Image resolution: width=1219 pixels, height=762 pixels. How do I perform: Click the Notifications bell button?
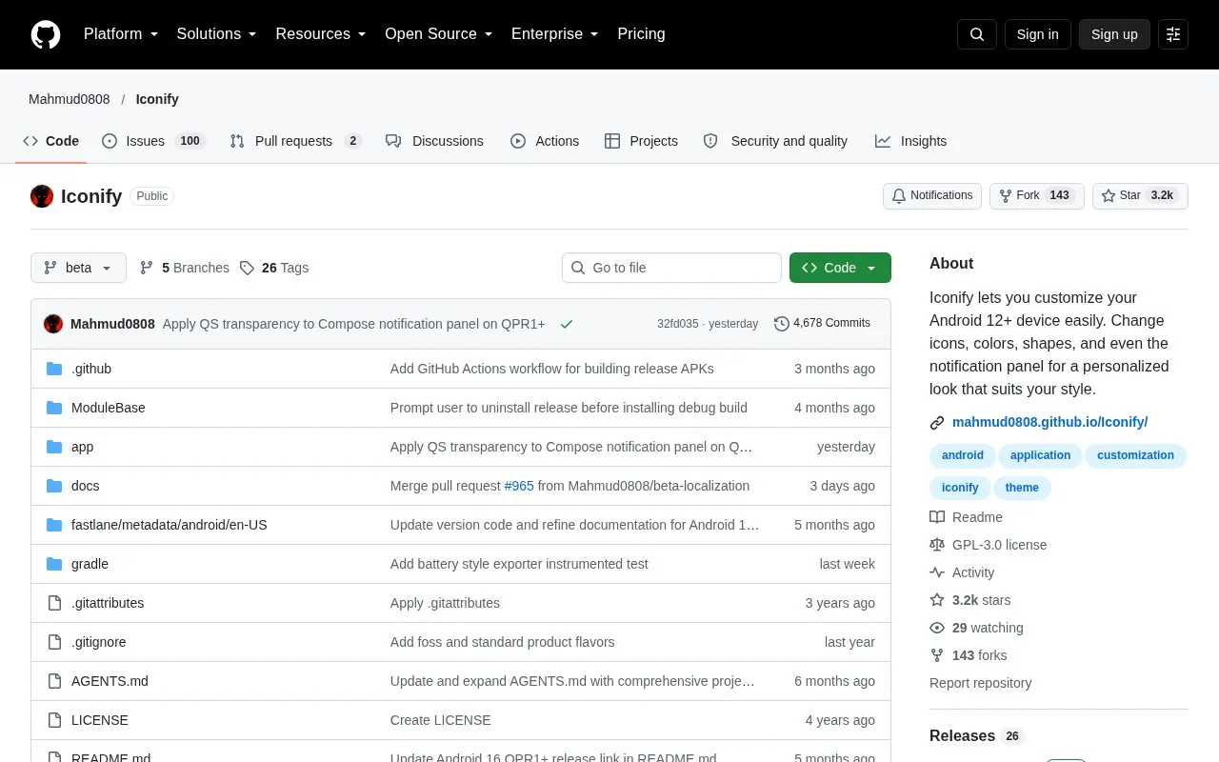pos(932,195)
